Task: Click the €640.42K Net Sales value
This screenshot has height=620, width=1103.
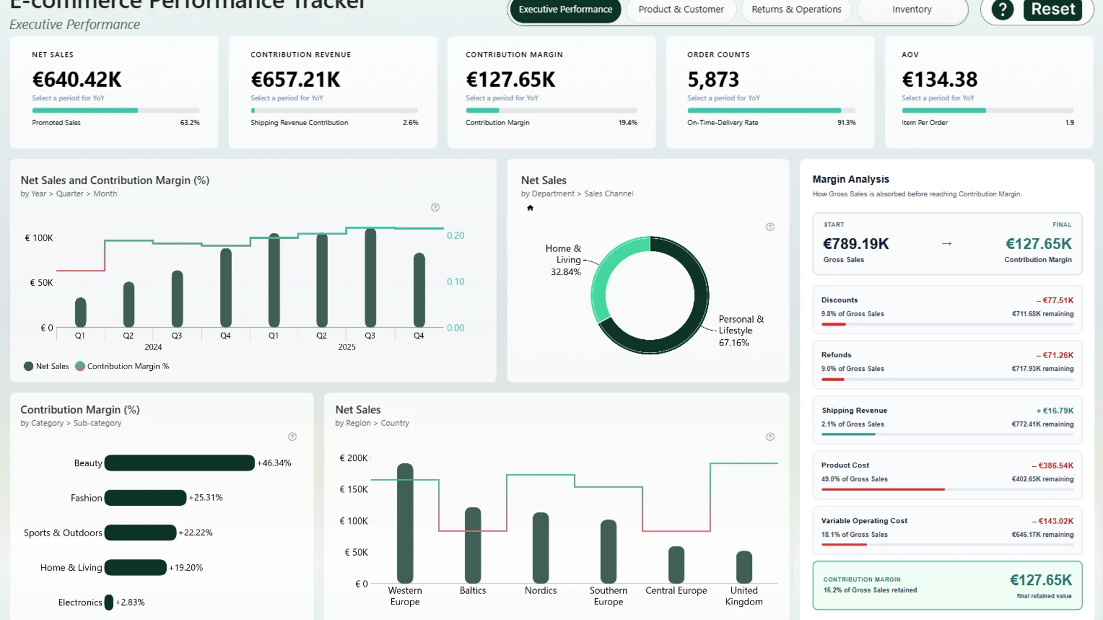Action: pos(76,80)
